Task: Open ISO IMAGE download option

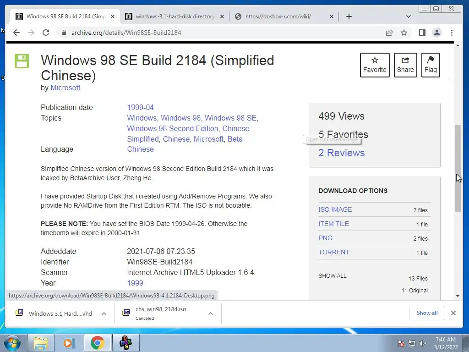Action: click(335, 209)
